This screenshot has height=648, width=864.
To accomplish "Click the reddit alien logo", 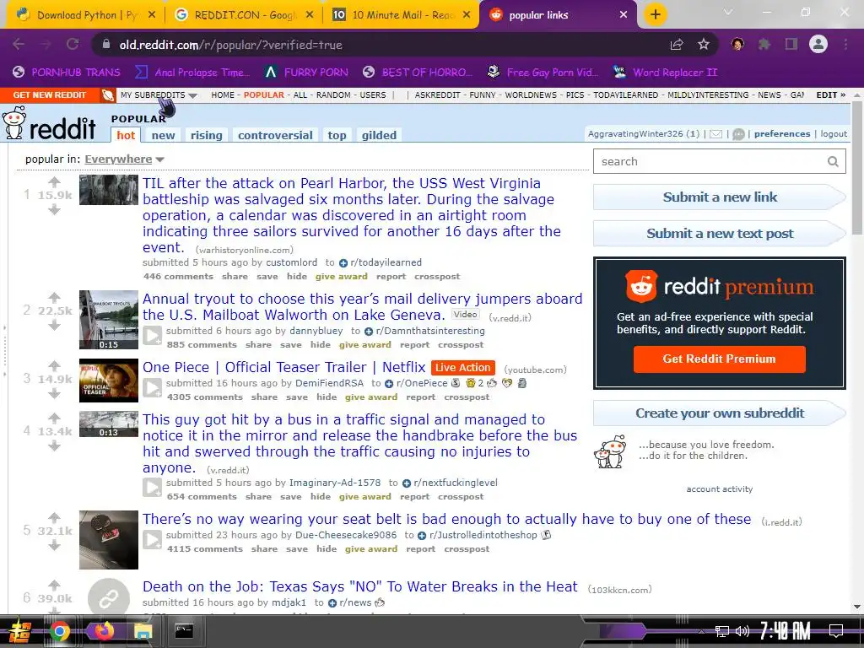I will click(x=14, y=122).
